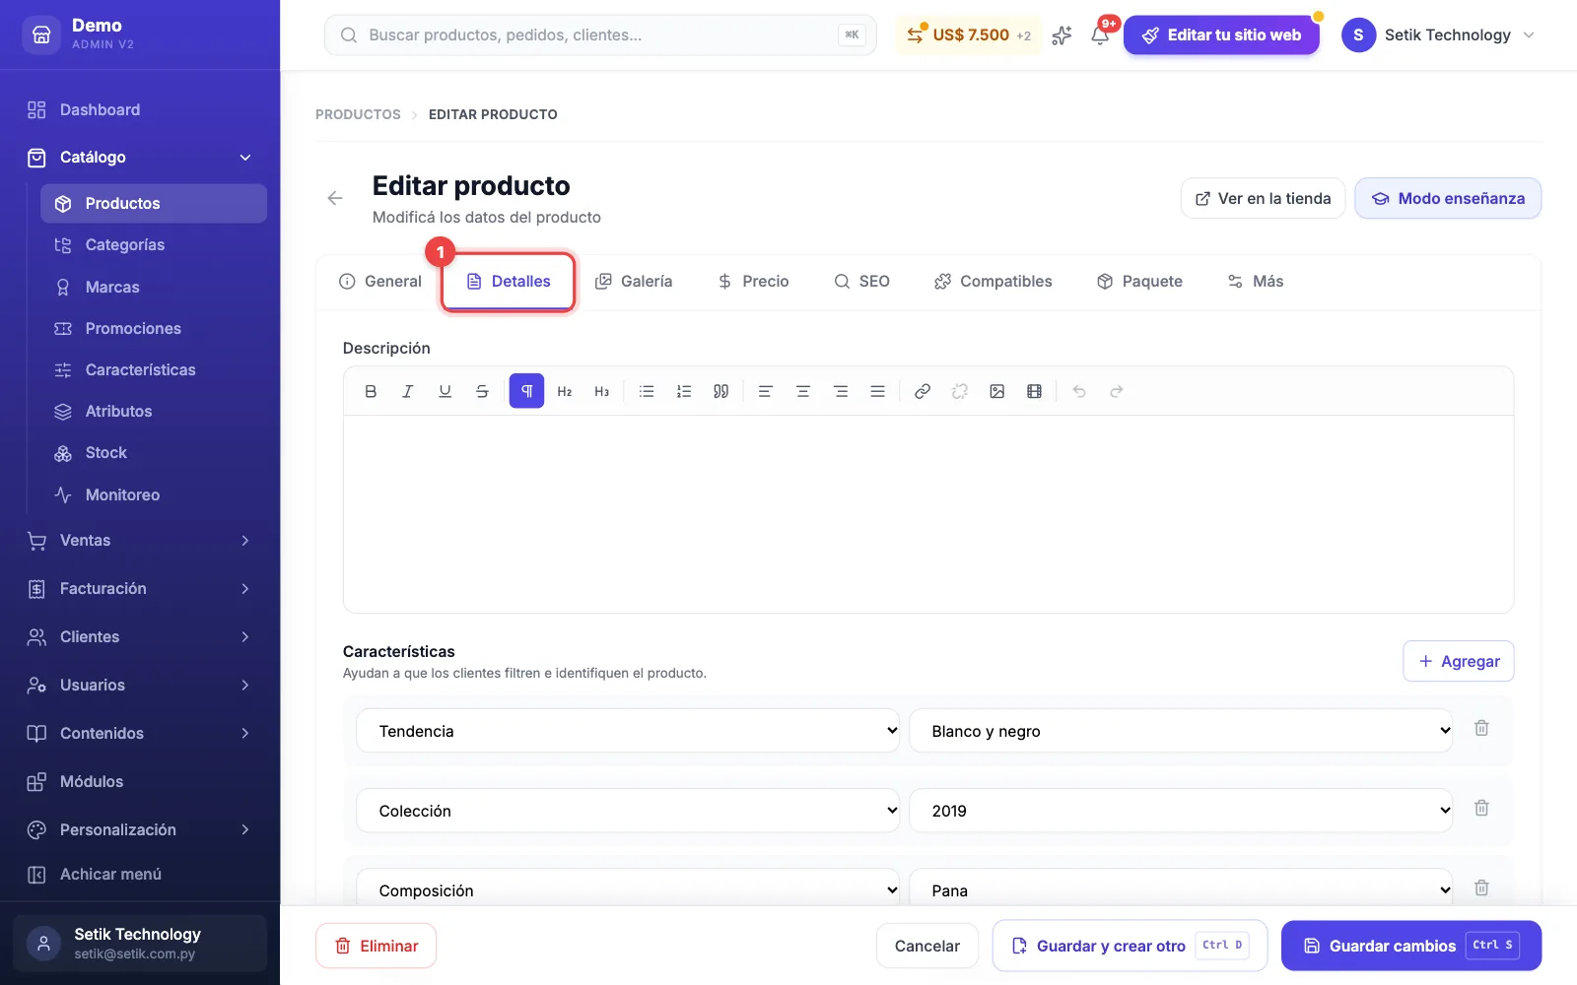Viewport: 1577px width, 985px height.
Task: Open the Colección characteristic dropdown
Action: pyautogui.click(x=628, y=811)
